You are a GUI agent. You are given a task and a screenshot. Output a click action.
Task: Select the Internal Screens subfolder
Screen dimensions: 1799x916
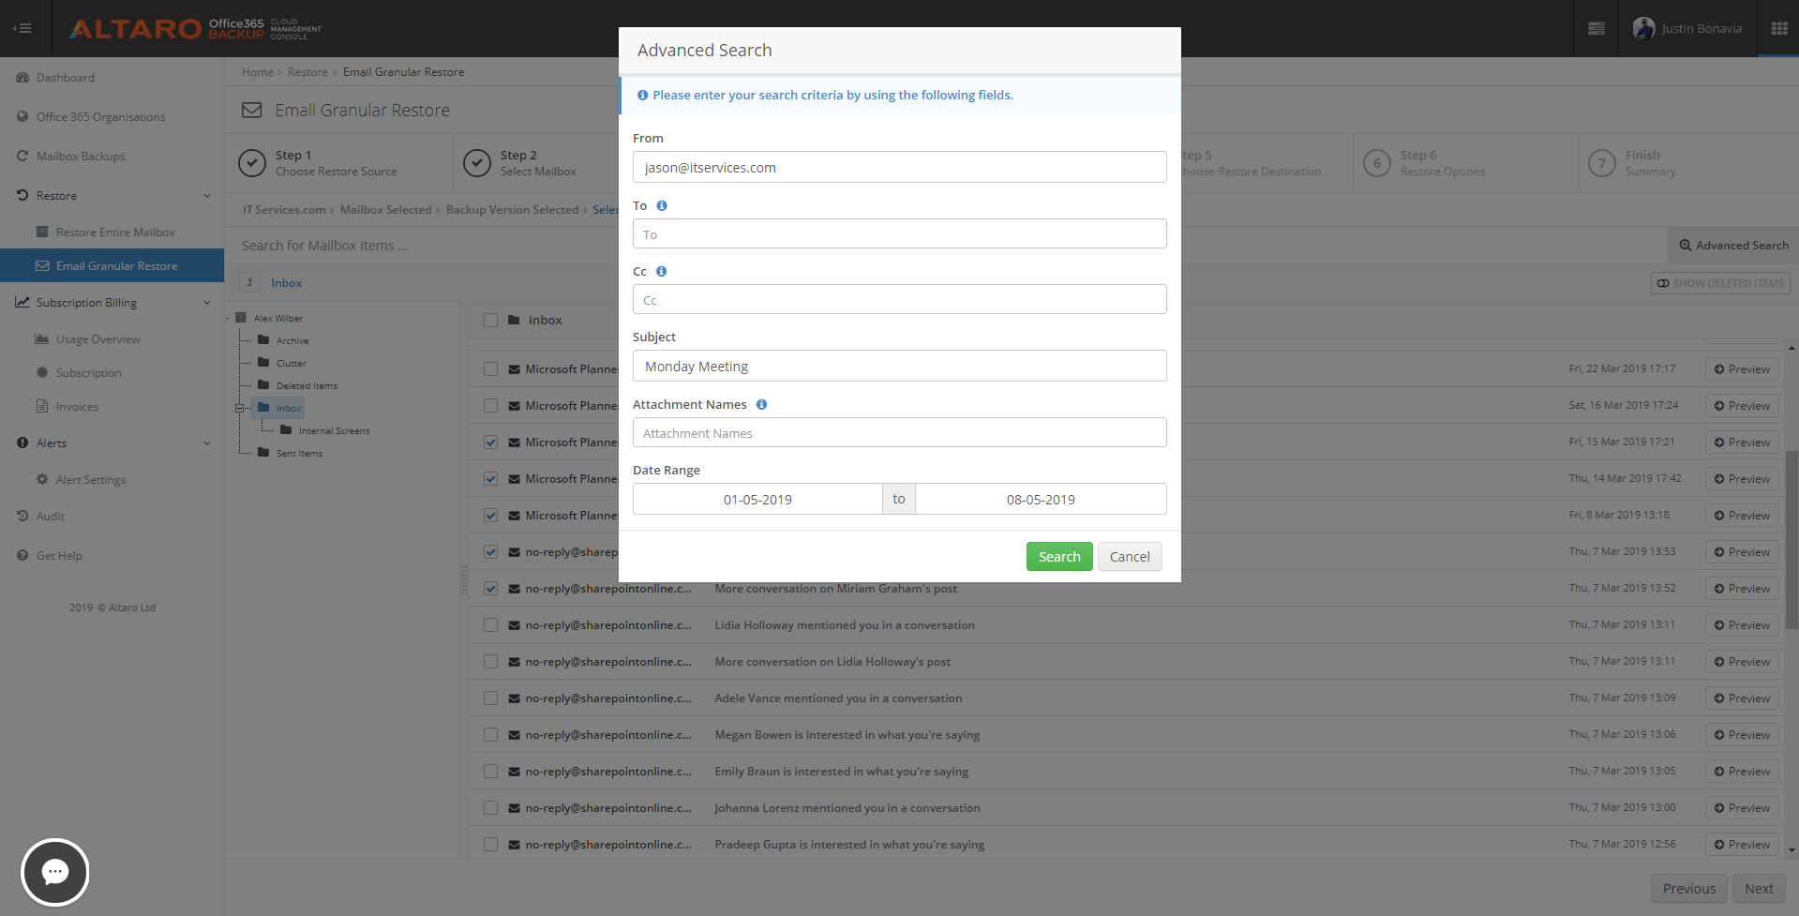click(x=334, y=430)
